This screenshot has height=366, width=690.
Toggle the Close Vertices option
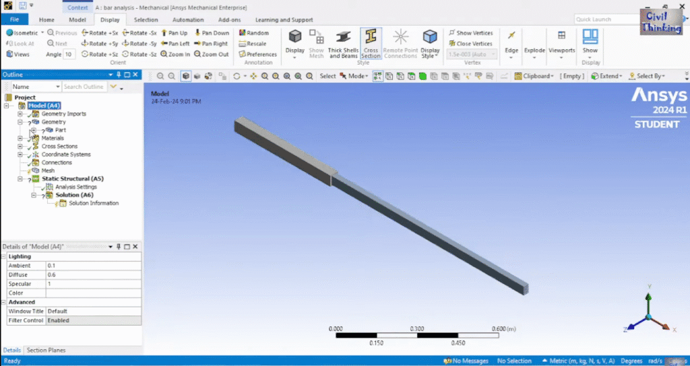[470, 44]
